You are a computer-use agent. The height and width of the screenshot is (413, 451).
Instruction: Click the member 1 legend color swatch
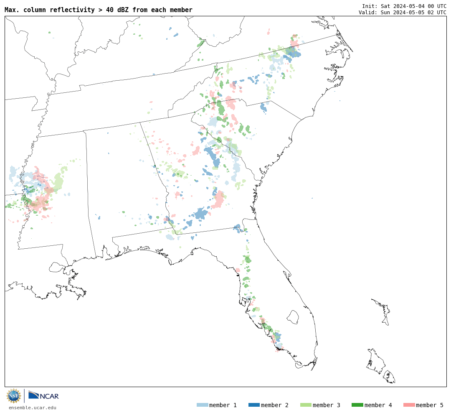click(202, 405)
